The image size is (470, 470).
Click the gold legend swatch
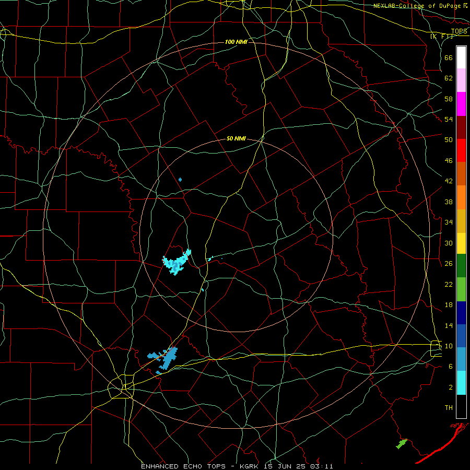click(x=461, y=221)
